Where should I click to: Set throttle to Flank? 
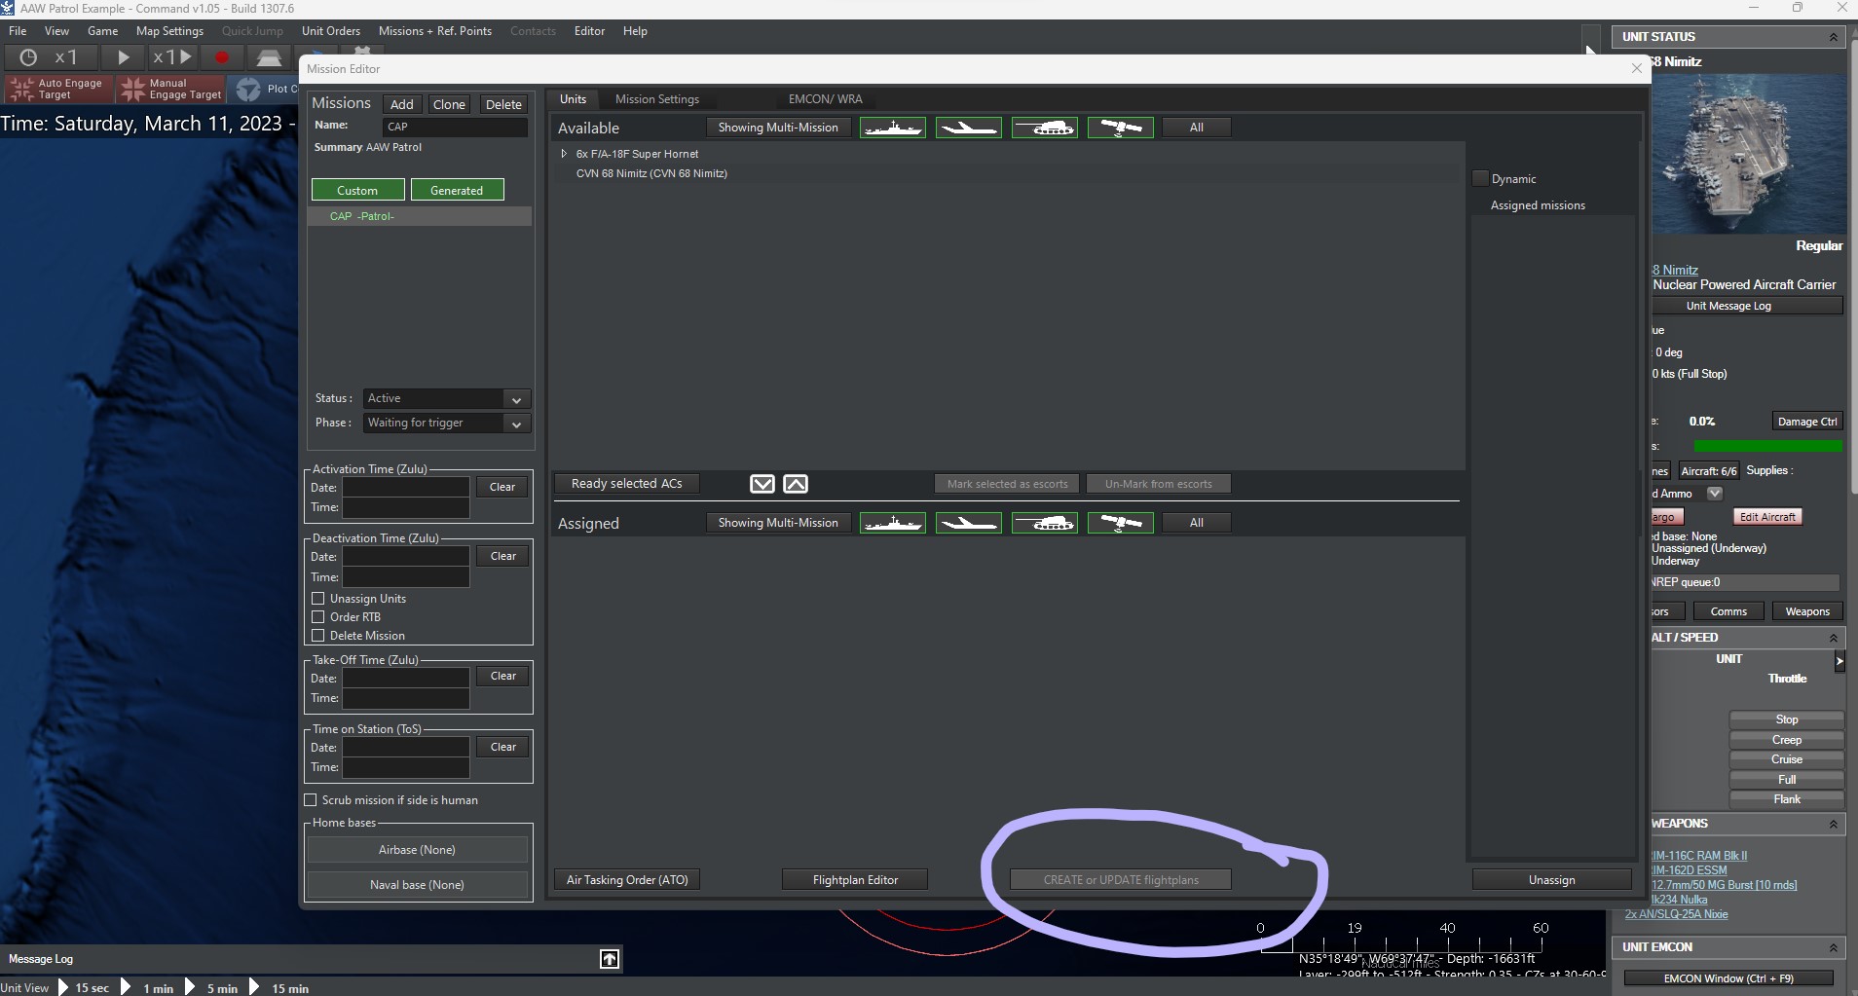tap(1787, 799)
